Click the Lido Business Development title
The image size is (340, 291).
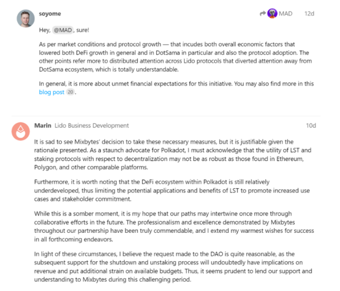(x=92, y=125)
